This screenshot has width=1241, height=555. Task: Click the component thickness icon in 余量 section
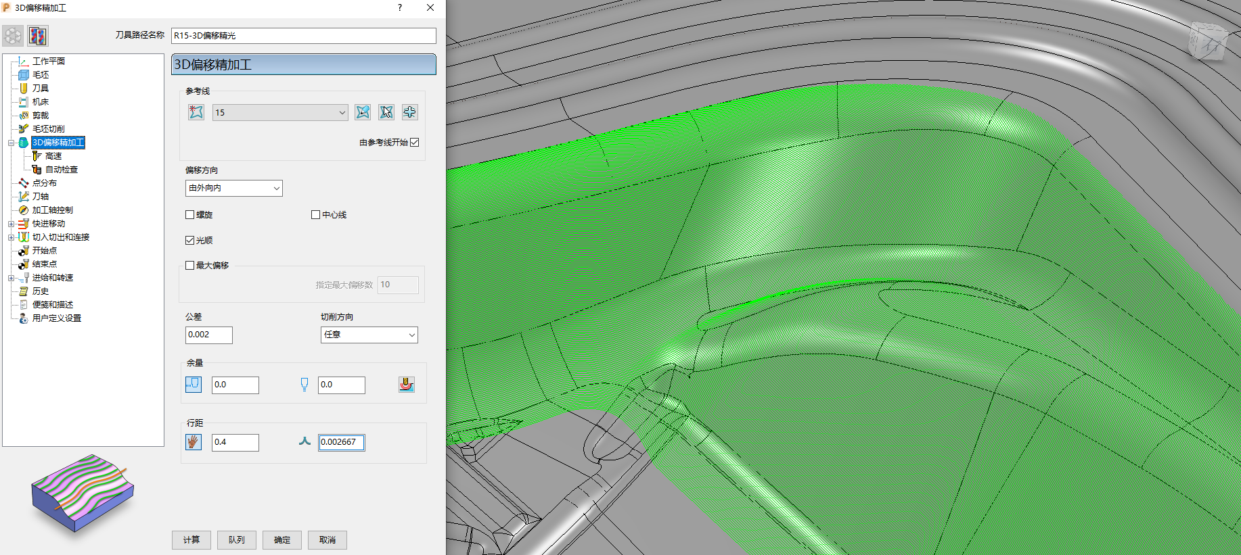click(x=407, y=385)
